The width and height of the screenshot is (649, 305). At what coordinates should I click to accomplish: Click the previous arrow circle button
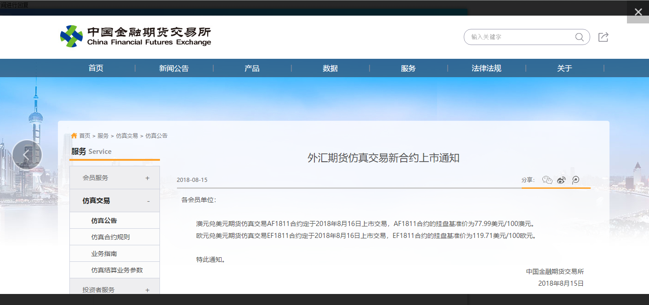(x=27, y=155)
